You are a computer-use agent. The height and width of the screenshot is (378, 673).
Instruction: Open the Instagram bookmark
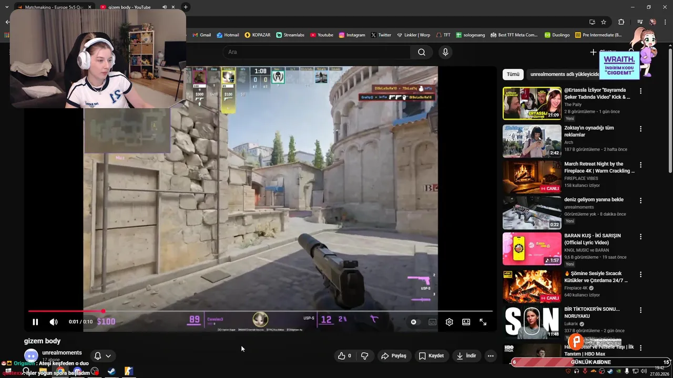[x=352, y=35]
